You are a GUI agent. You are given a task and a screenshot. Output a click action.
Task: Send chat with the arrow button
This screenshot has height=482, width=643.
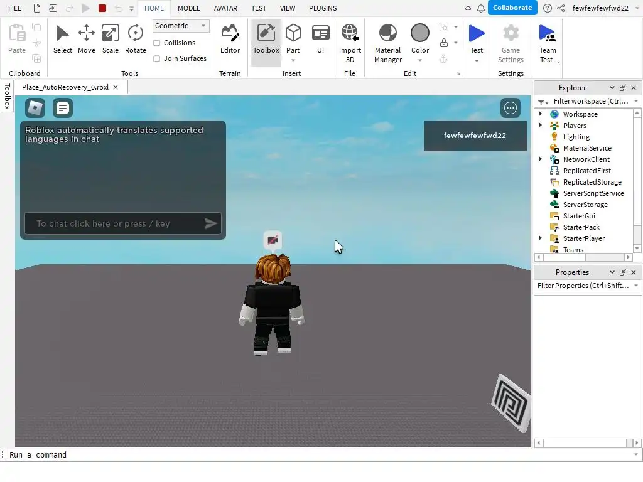210,223
